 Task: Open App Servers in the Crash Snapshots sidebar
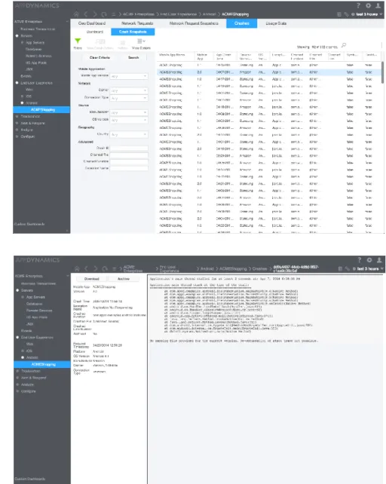tap(35, 43)
